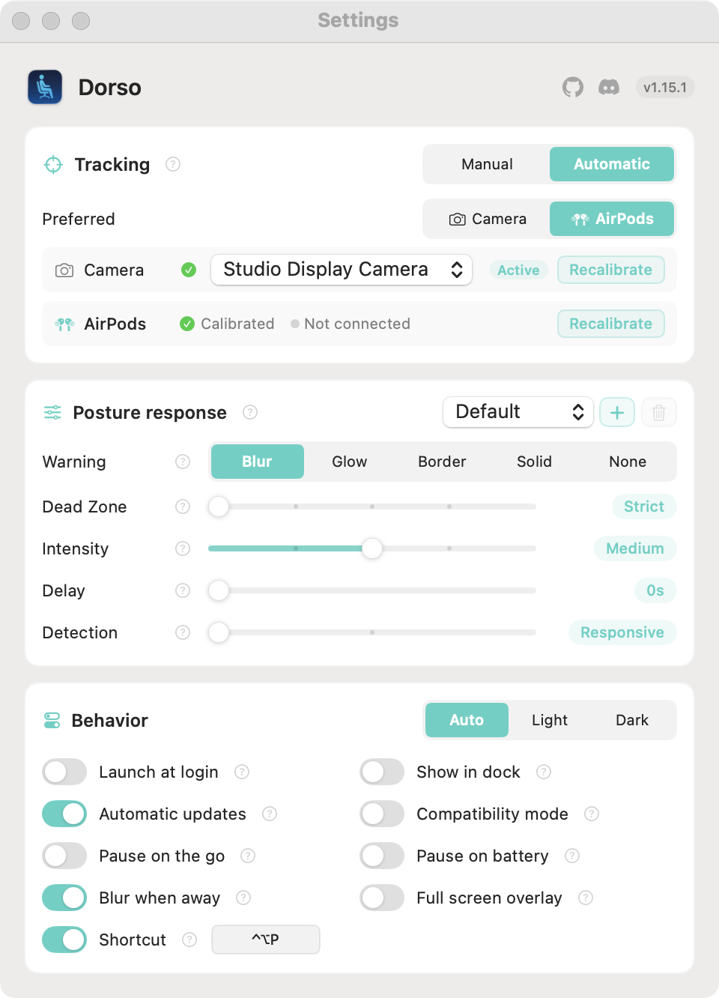This screenshot has width=719, height=998.
Task: Select Solid warning style
Action: 535,462
